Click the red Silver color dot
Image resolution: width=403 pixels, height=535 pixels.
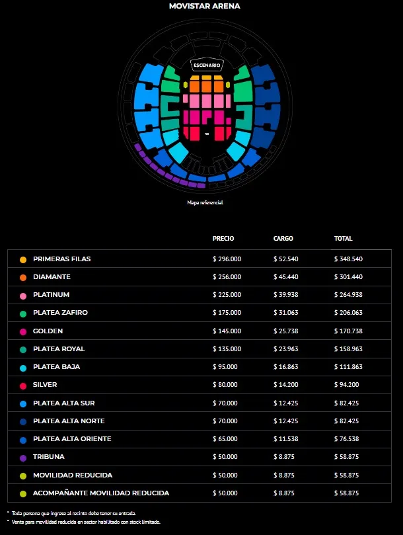(23, 385)
